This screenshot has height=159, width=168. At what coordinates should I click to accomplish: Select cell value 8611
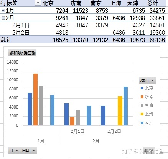tap(139, 33)
